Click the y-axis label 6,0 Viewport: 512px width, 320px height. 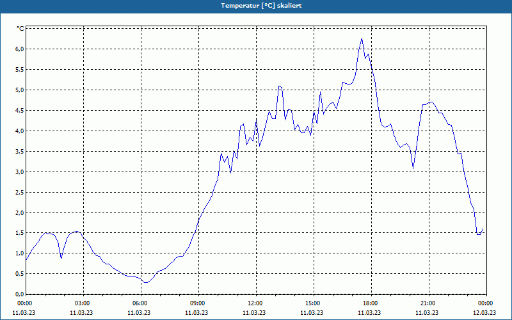coord(20,49)
